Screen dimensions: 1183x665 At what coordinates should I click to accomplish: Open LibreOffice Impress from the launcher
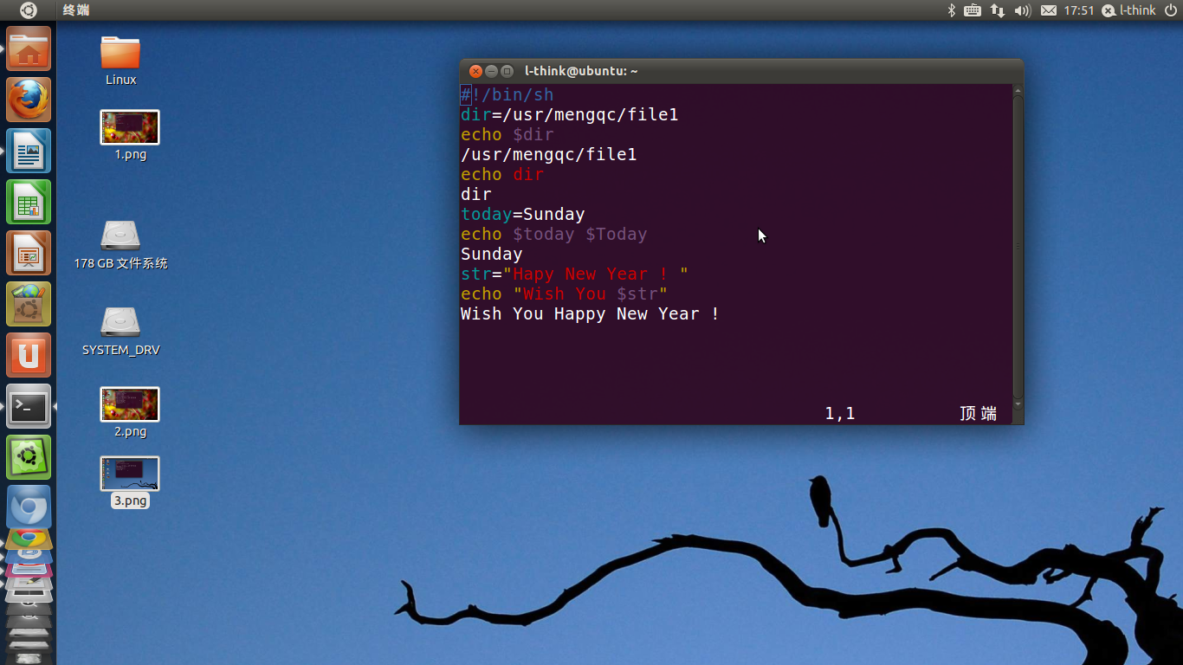point(29,253)
